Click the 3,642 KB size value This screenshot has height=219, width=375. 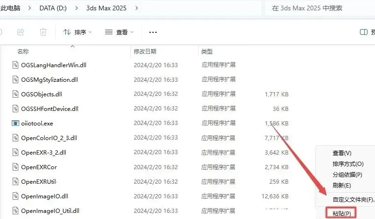(276, 153)
